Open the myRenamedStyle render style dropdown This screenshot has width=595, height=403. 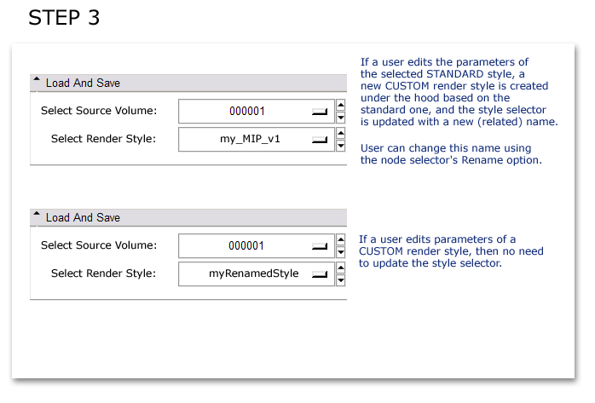(256, 273)
